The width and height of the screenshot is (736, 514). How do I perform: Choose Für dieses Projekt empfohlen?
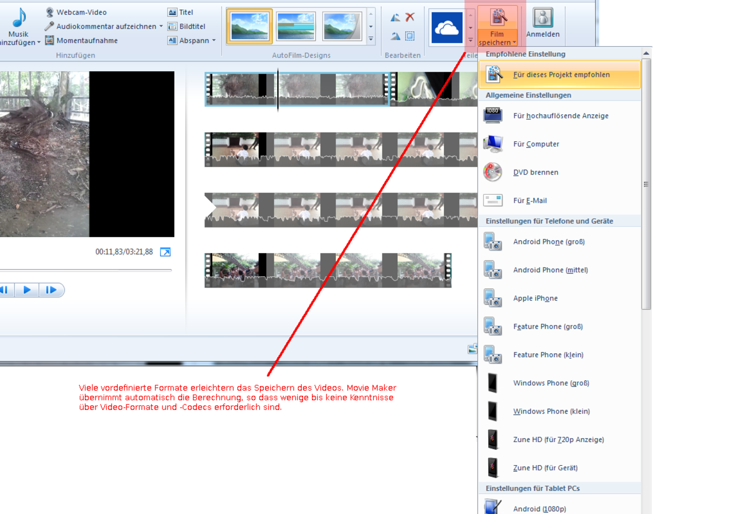pos(559,75)
